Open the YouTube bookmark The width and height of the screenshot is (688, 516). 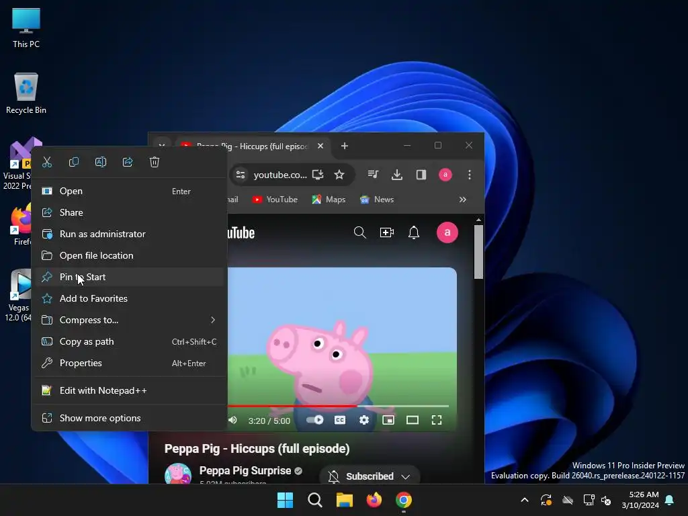[x=275, y=200]
